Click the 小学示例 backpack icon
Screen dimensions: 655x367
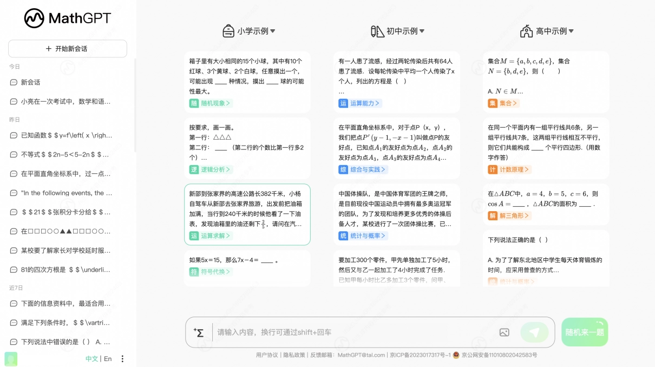point(228,31)
